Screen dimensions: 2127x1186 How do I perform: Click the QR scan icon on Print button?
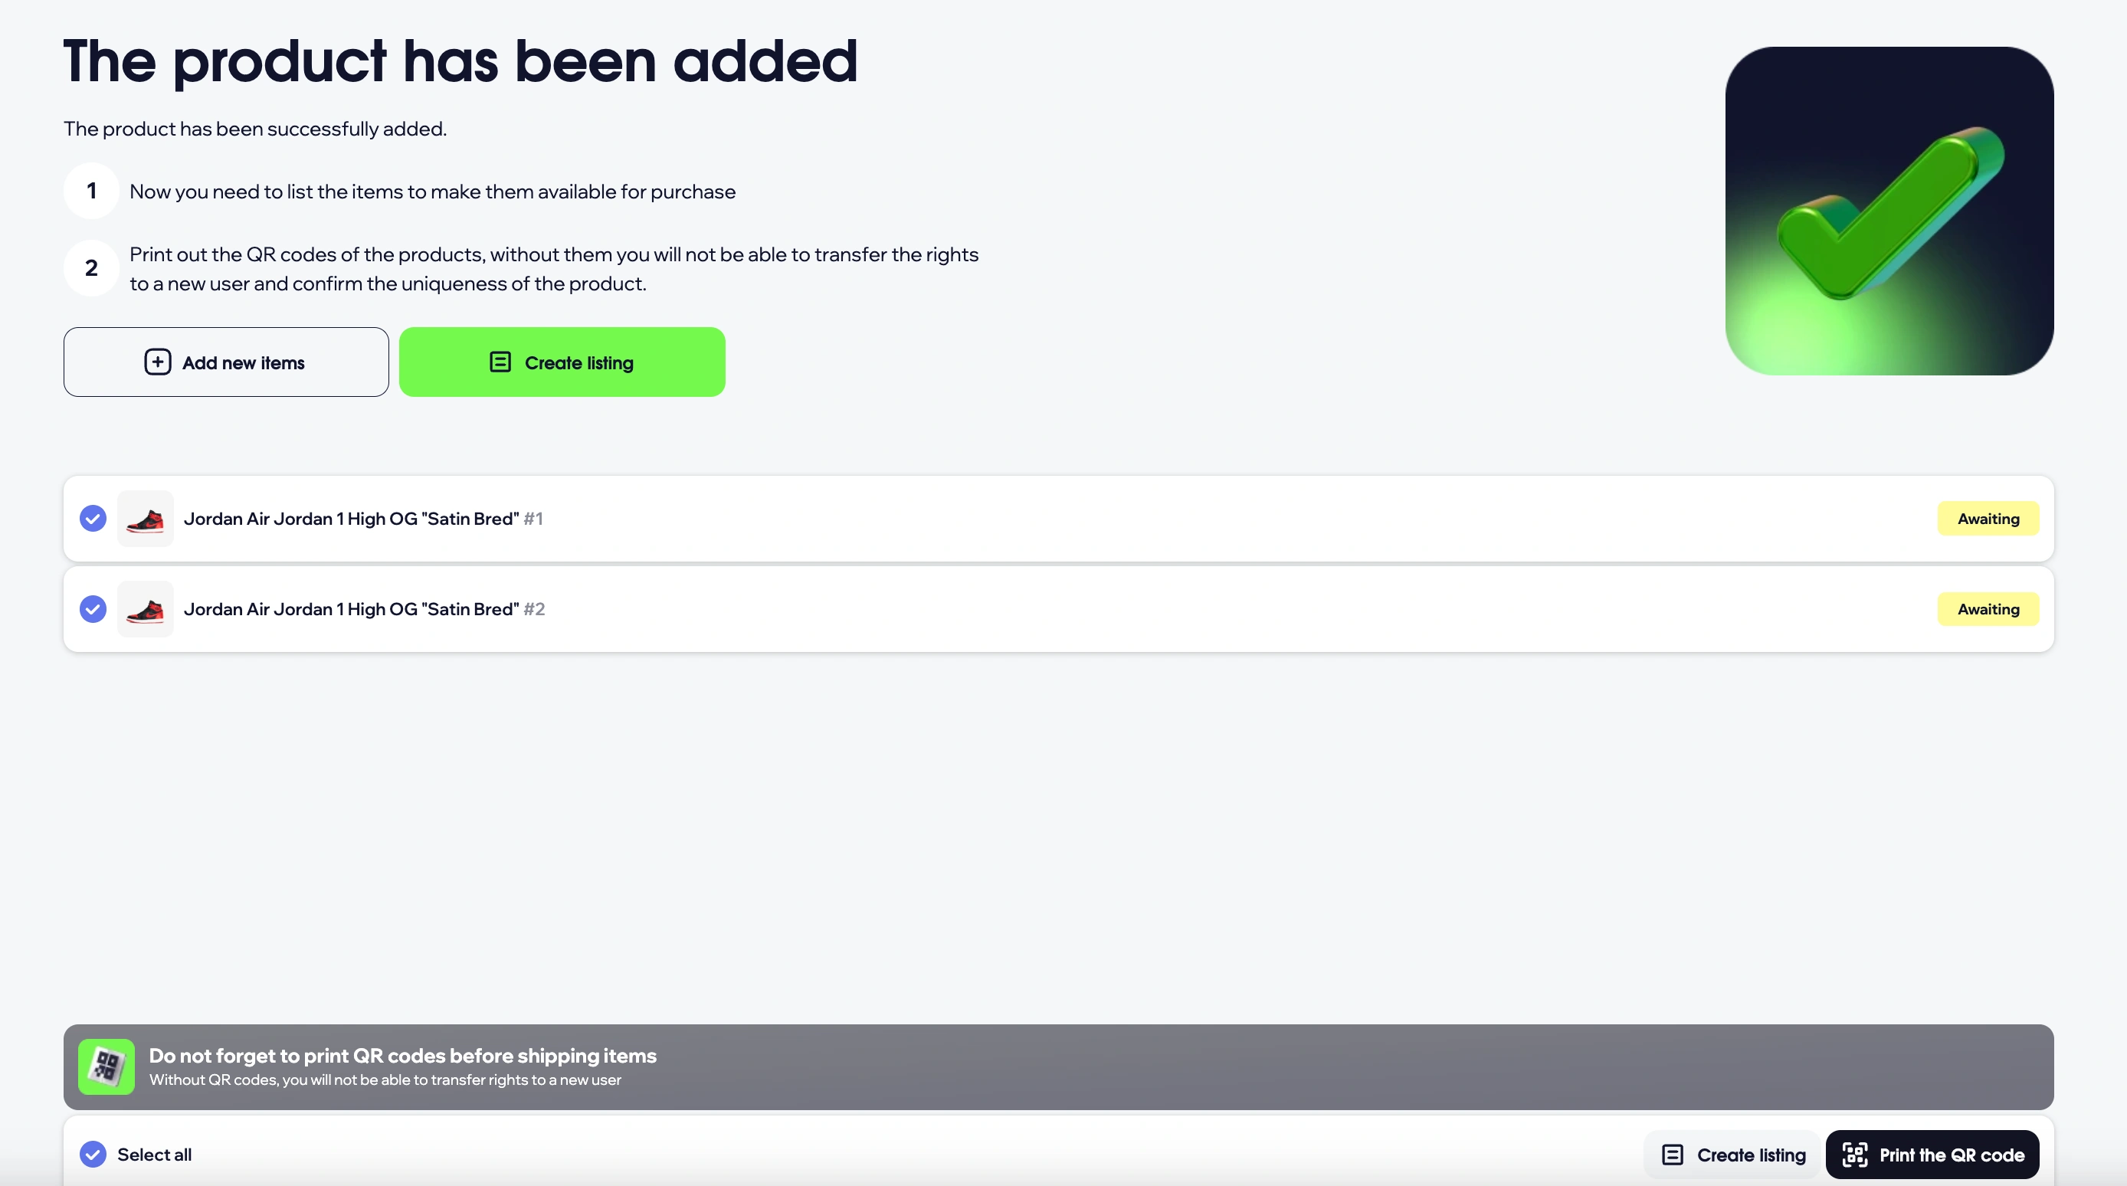click(x=1855, y=1155)
